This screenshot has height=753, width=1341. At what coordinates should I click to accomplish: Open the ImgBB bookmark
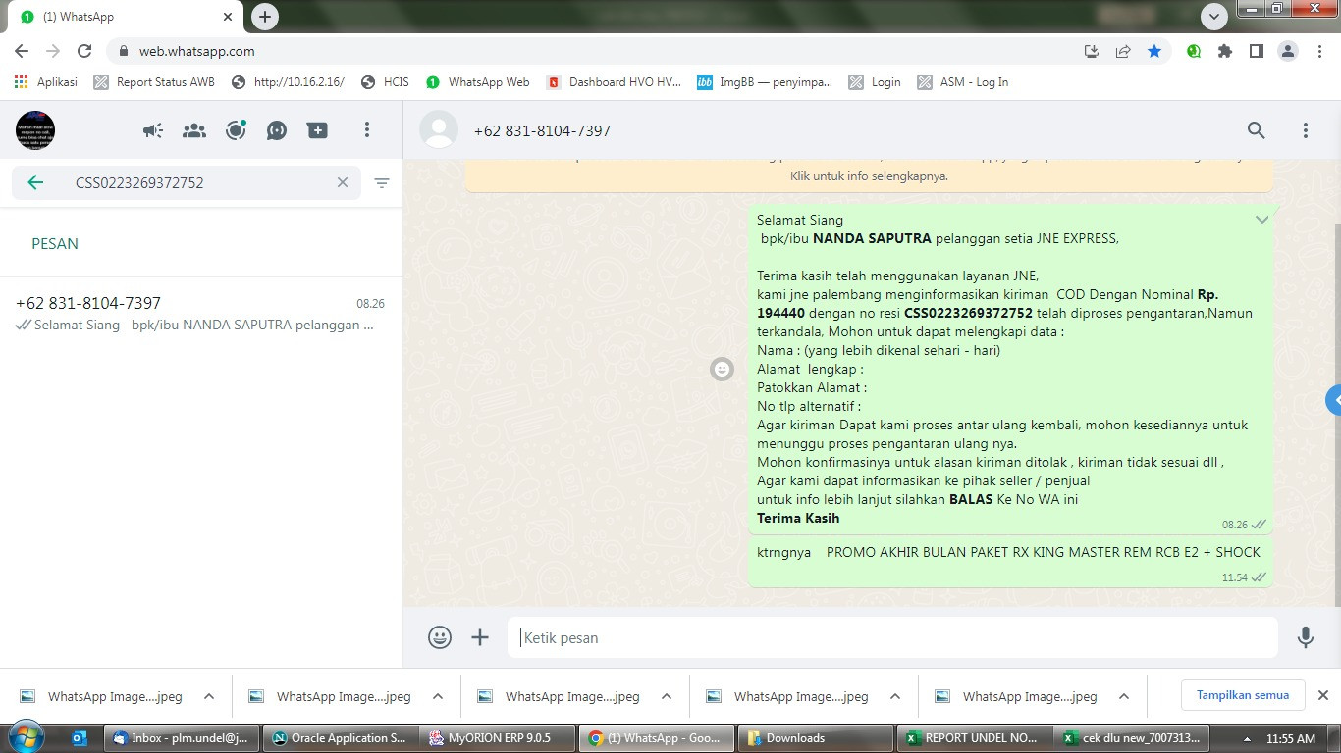coord(765,82)
